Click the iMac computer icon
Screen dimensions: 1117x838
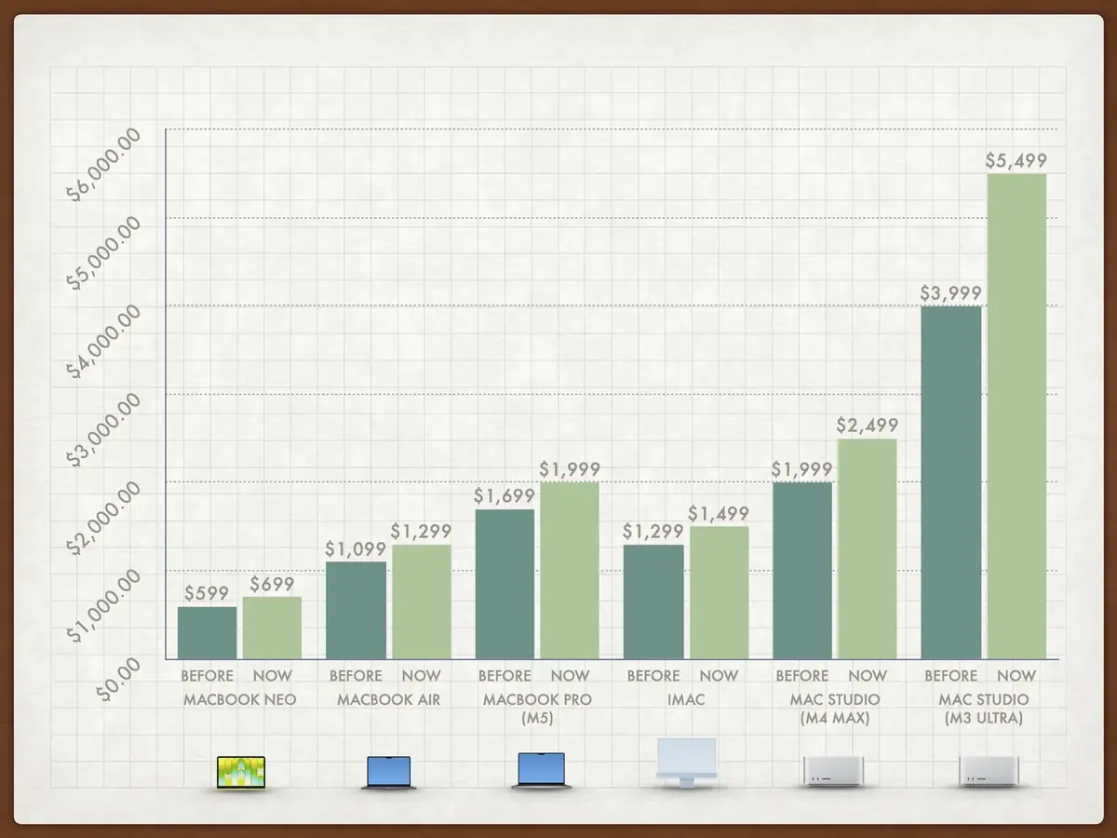[x=687, y=764]
